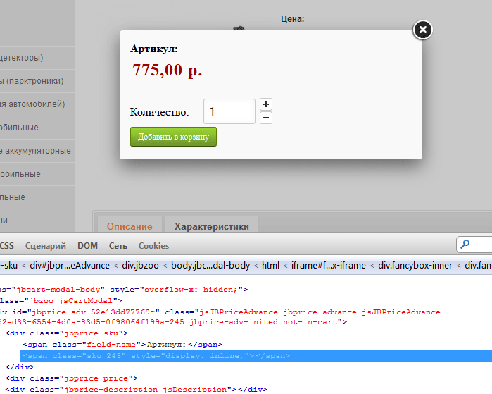Open the Сеть panel tab
This screenshot has width=492, height=394.
[x=118, y=246]
